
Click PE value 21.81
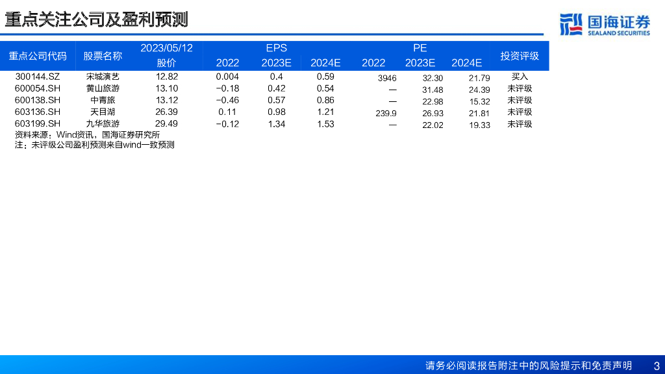point(479,114)
